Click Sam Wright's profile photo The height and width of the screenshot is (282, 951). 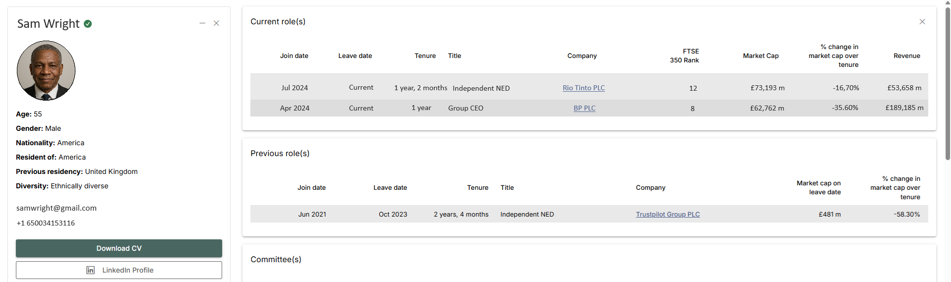tap(46, 70)
